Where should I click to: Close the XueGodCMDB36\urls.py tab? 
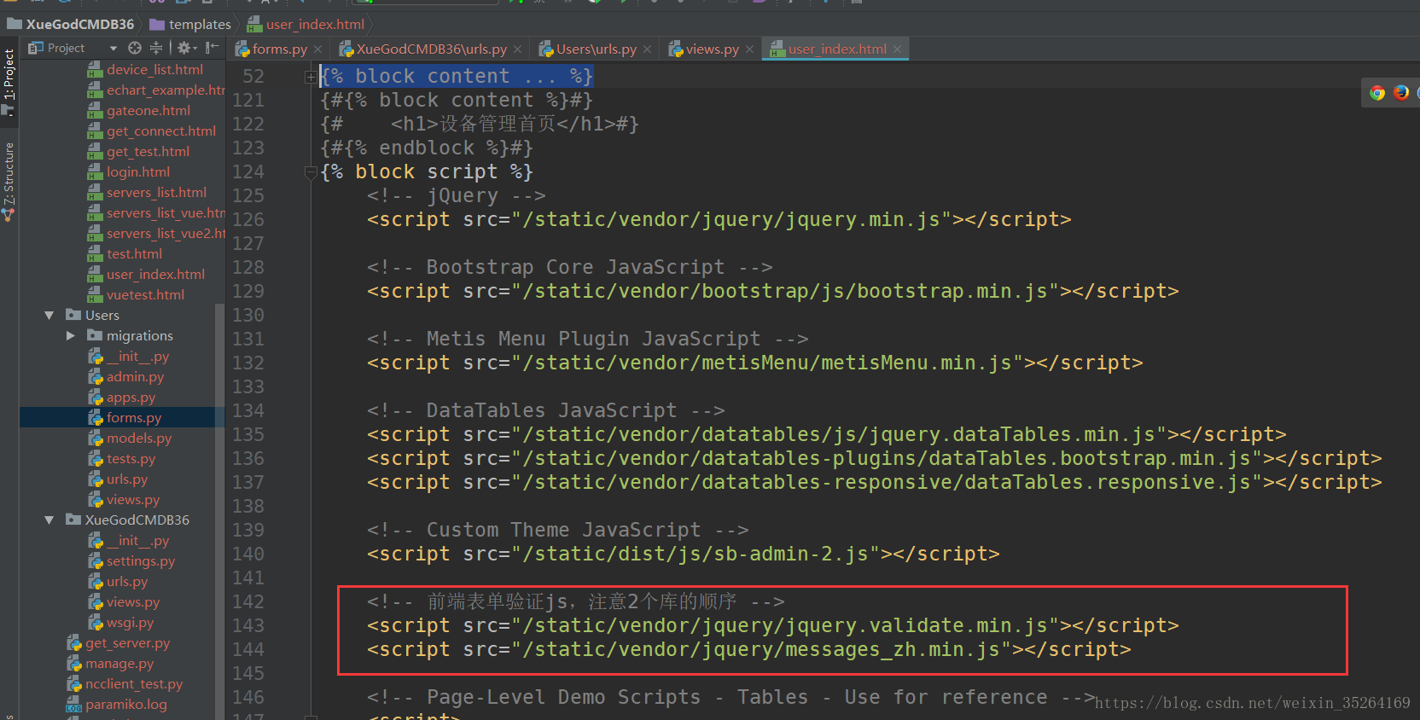(x=517, y=49)
